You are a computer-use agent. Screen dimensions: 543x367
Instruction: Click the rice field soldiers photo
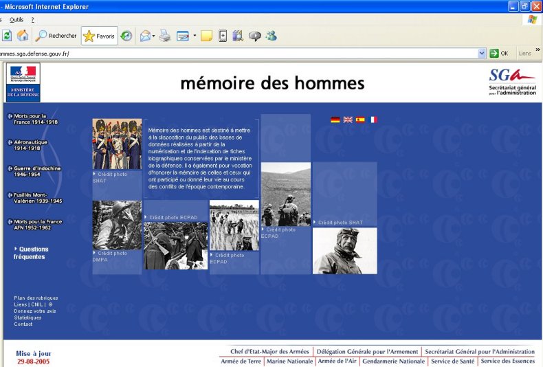click(234, 225)
